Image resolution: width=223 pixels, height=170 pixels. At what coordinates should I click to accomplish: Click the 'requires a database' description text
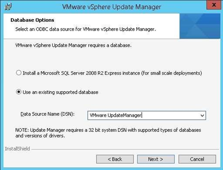coord(73,45)
